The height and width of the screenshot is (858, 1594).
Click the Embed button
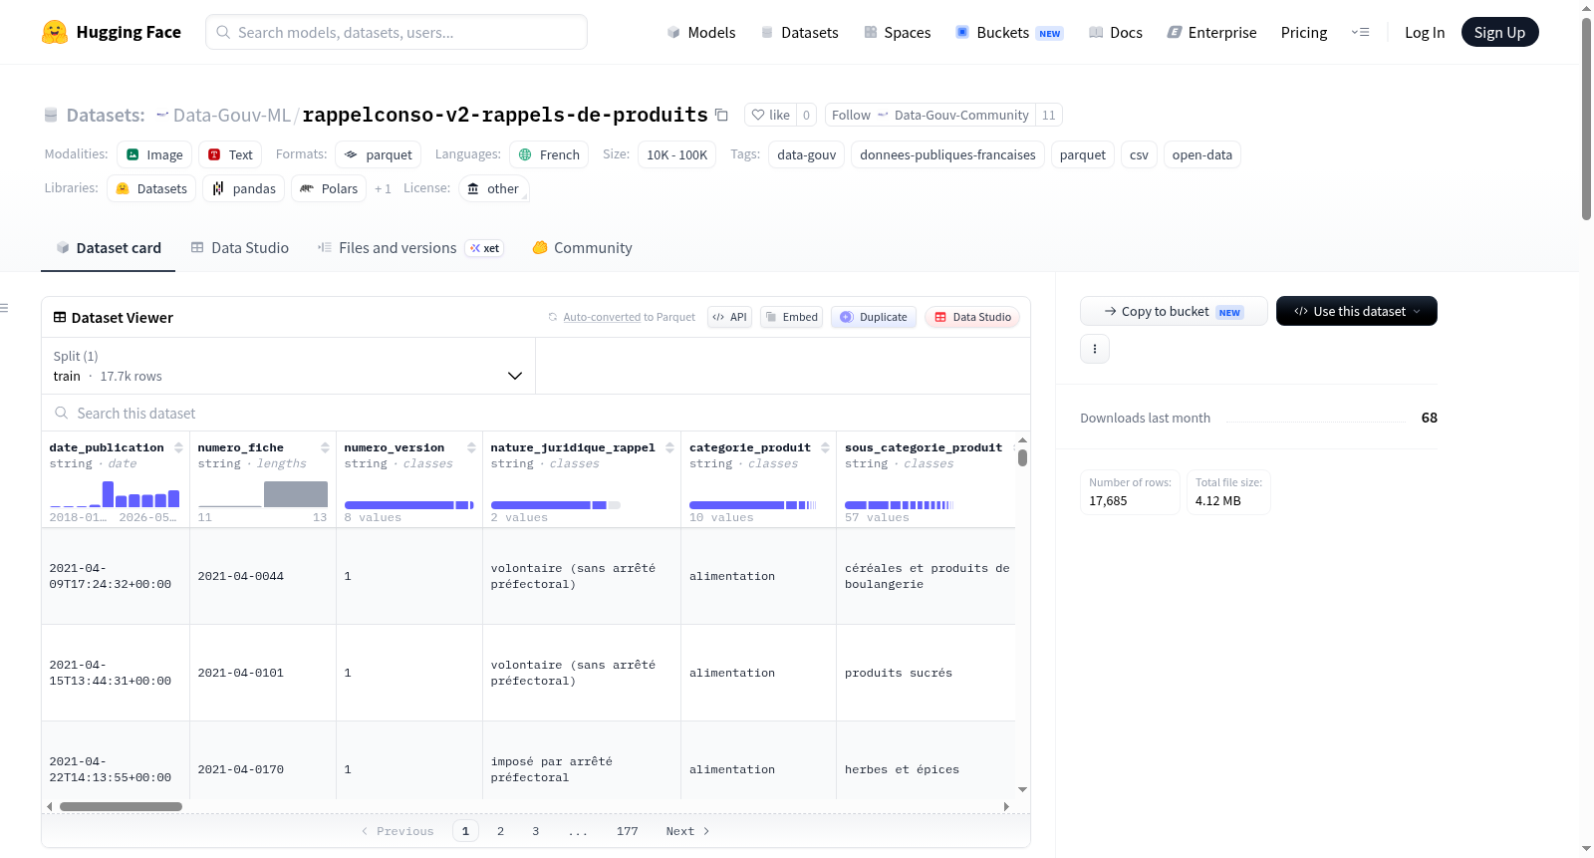pos(791,317)
